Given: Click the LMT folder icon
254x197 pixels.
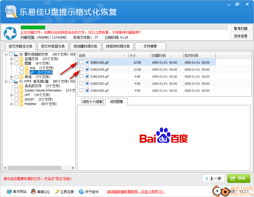Looking at the screenshot, I should coord(21,95).
